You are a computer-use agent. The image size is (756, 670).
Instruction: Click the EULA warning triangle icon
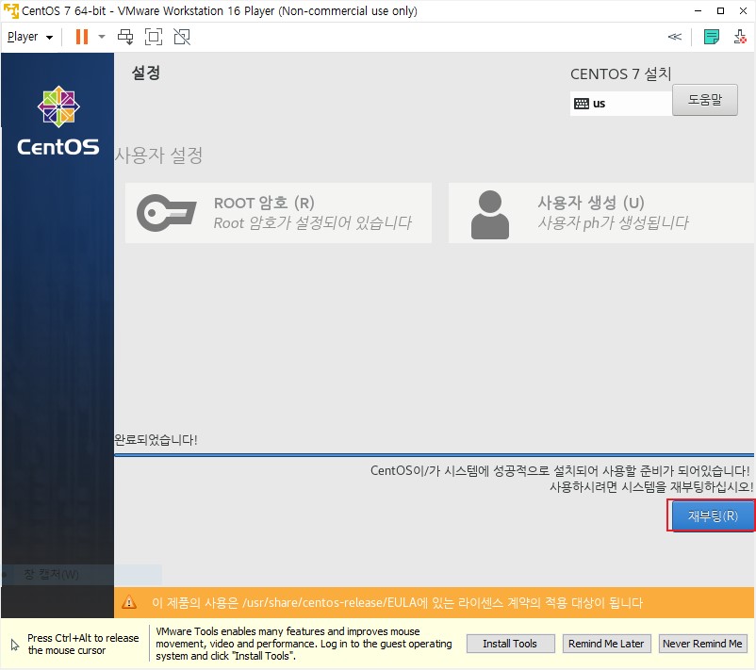[x=129, y=602]
